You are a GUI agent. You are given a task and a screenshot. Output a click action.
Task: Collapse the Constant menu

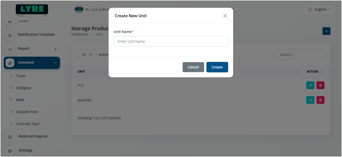click(55, 63)
